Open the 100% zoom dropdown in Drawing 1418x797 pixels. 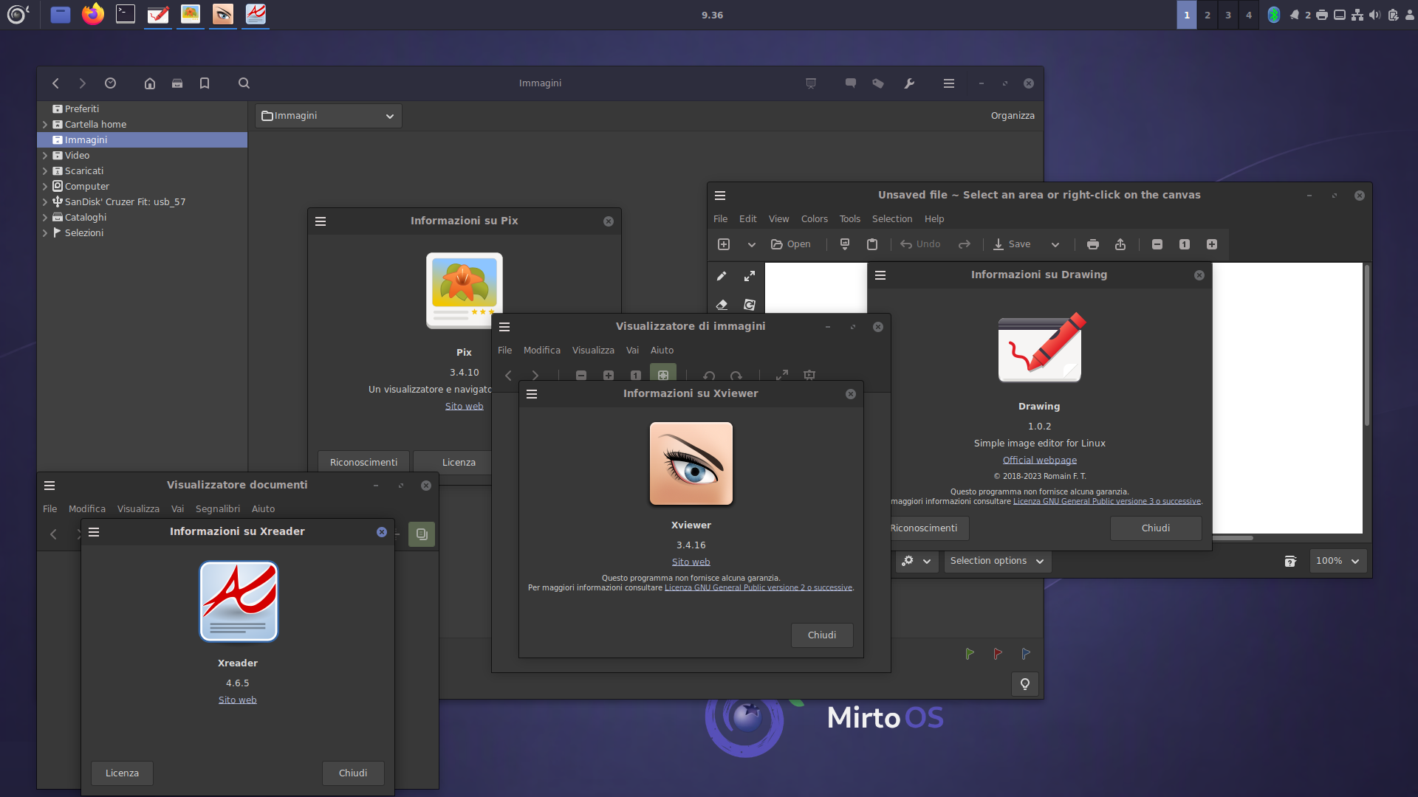point(1337,561)
